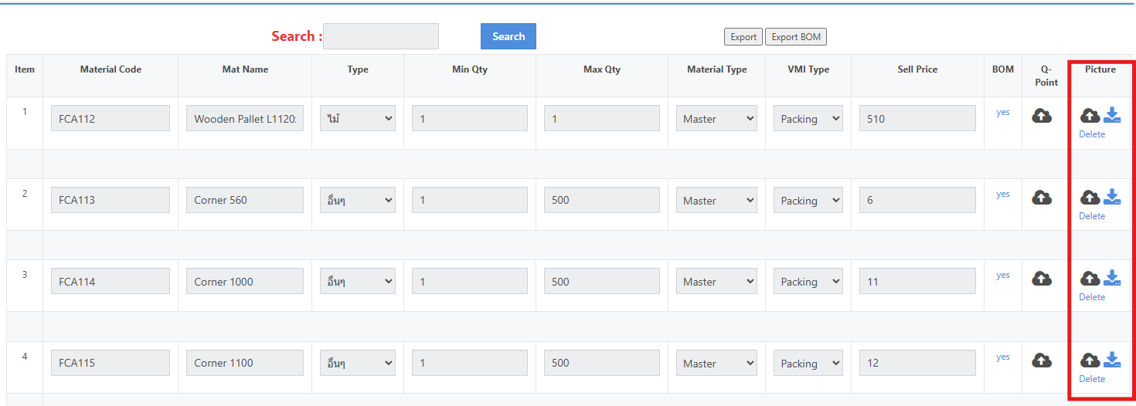Download picture for FCA115 row
This screenshot has height=406, width=1136.
pos(1112,360)
